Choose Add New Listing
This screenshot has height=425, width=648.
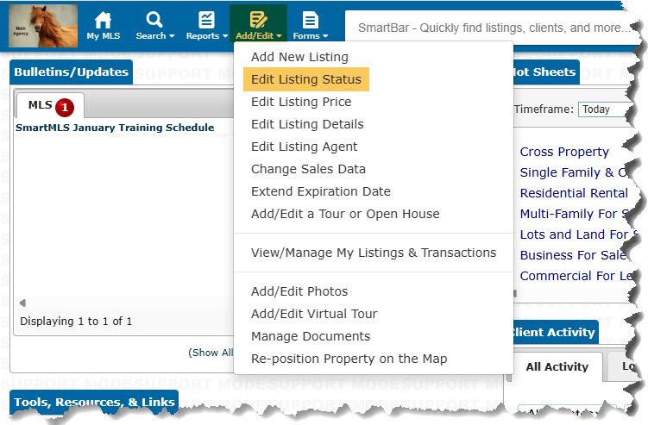[x=299, y=57]
